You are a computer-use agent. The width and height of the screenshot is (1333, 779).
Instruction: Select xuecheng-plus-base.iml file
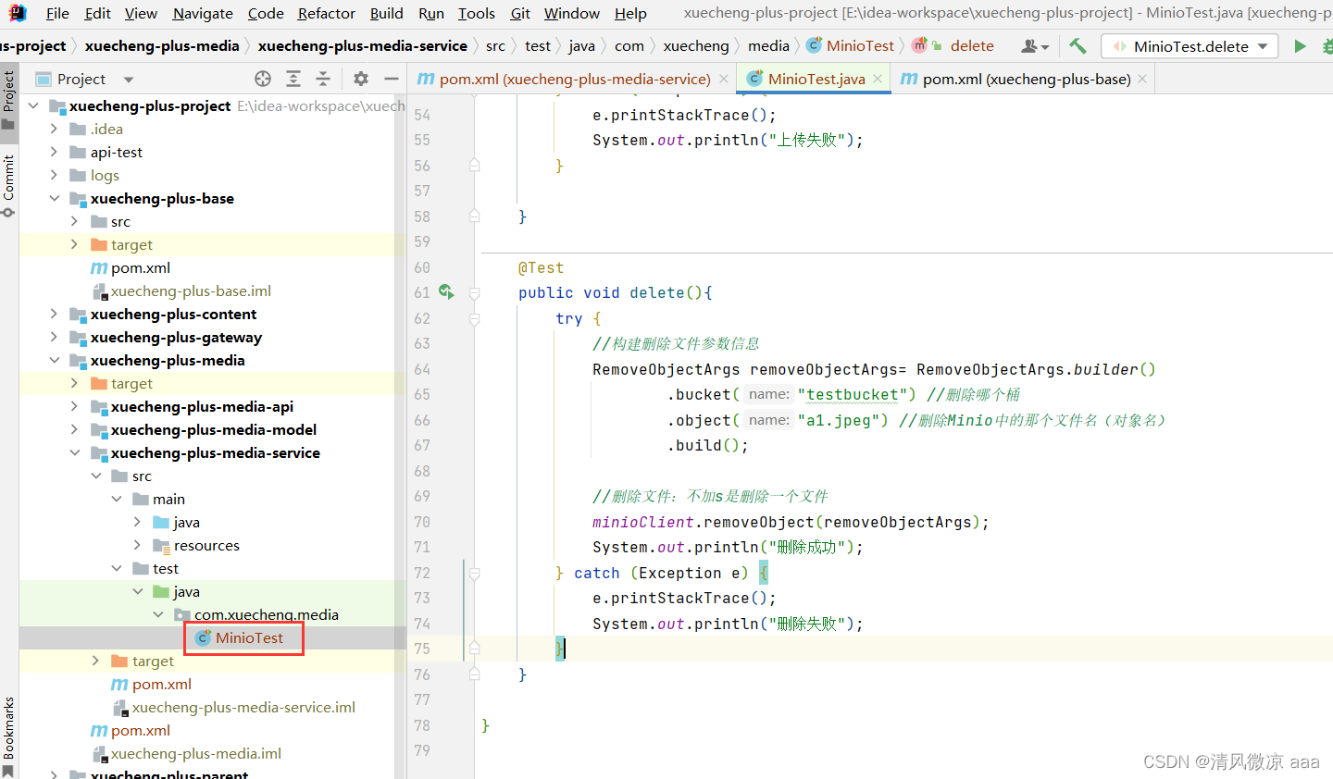tap(191, 291)
